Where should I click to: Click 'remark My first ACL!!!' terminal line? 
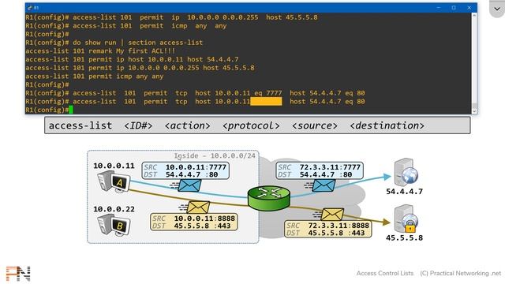click(x=100, y=50)
